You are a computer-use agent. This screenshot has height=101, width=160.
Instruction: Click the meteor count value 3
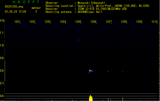click(36, 12)
